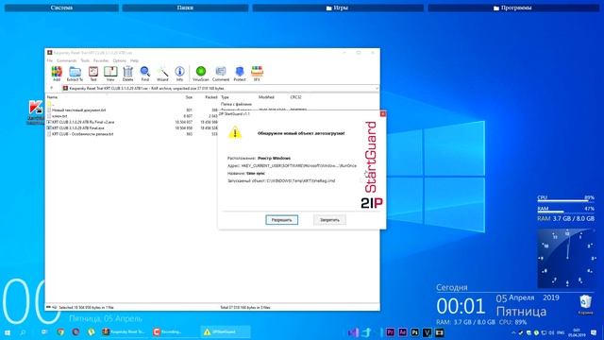Click the View file toolbar icon
This screenshot has height=340, width=604.
pos(110,74)
